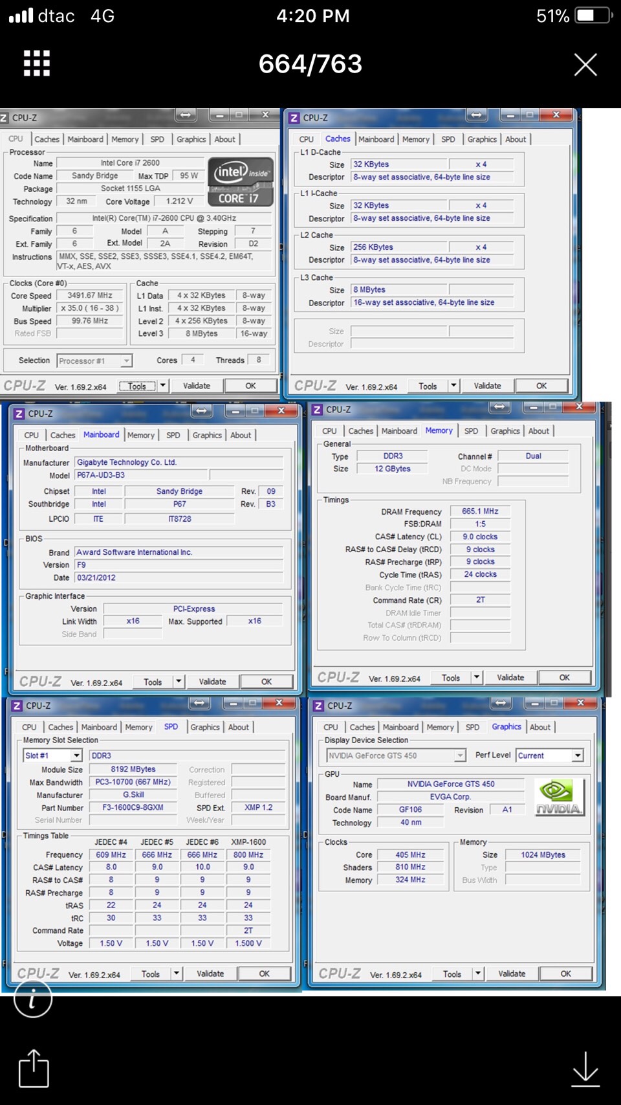
Task: Switch to About tab in Graphics window
Action: pos(539,727)
